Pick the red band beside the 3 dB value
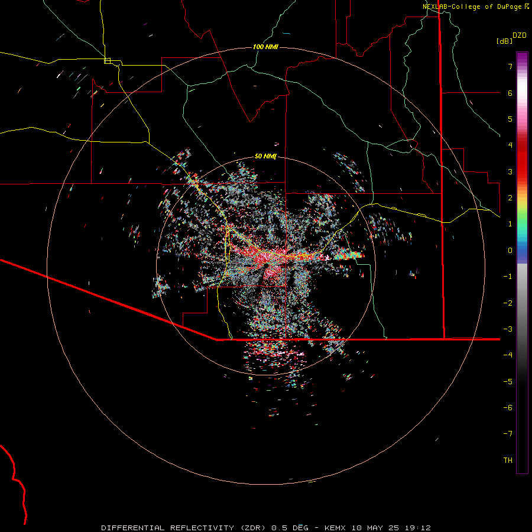This screenshot has height=532, width=532. click(x=522, y=171)
